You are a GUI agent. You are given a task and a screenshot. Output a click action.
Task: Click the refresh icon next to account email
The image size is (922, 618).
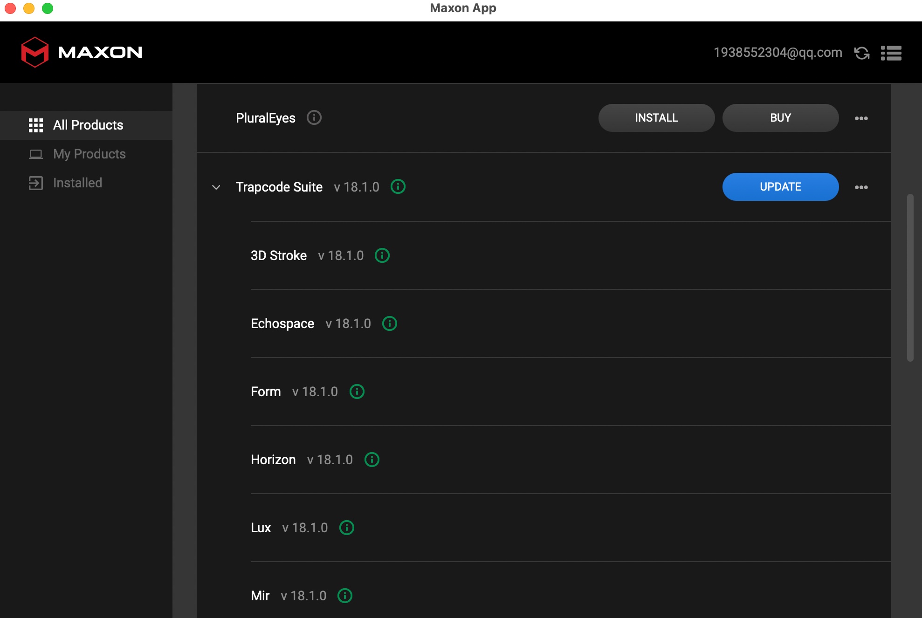coord(862,53)
